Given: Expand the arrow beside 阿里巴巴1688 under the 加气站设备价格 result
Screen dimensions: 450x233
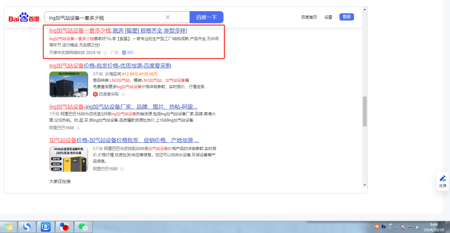Looking at the screenshot, I should click(122, 169).
